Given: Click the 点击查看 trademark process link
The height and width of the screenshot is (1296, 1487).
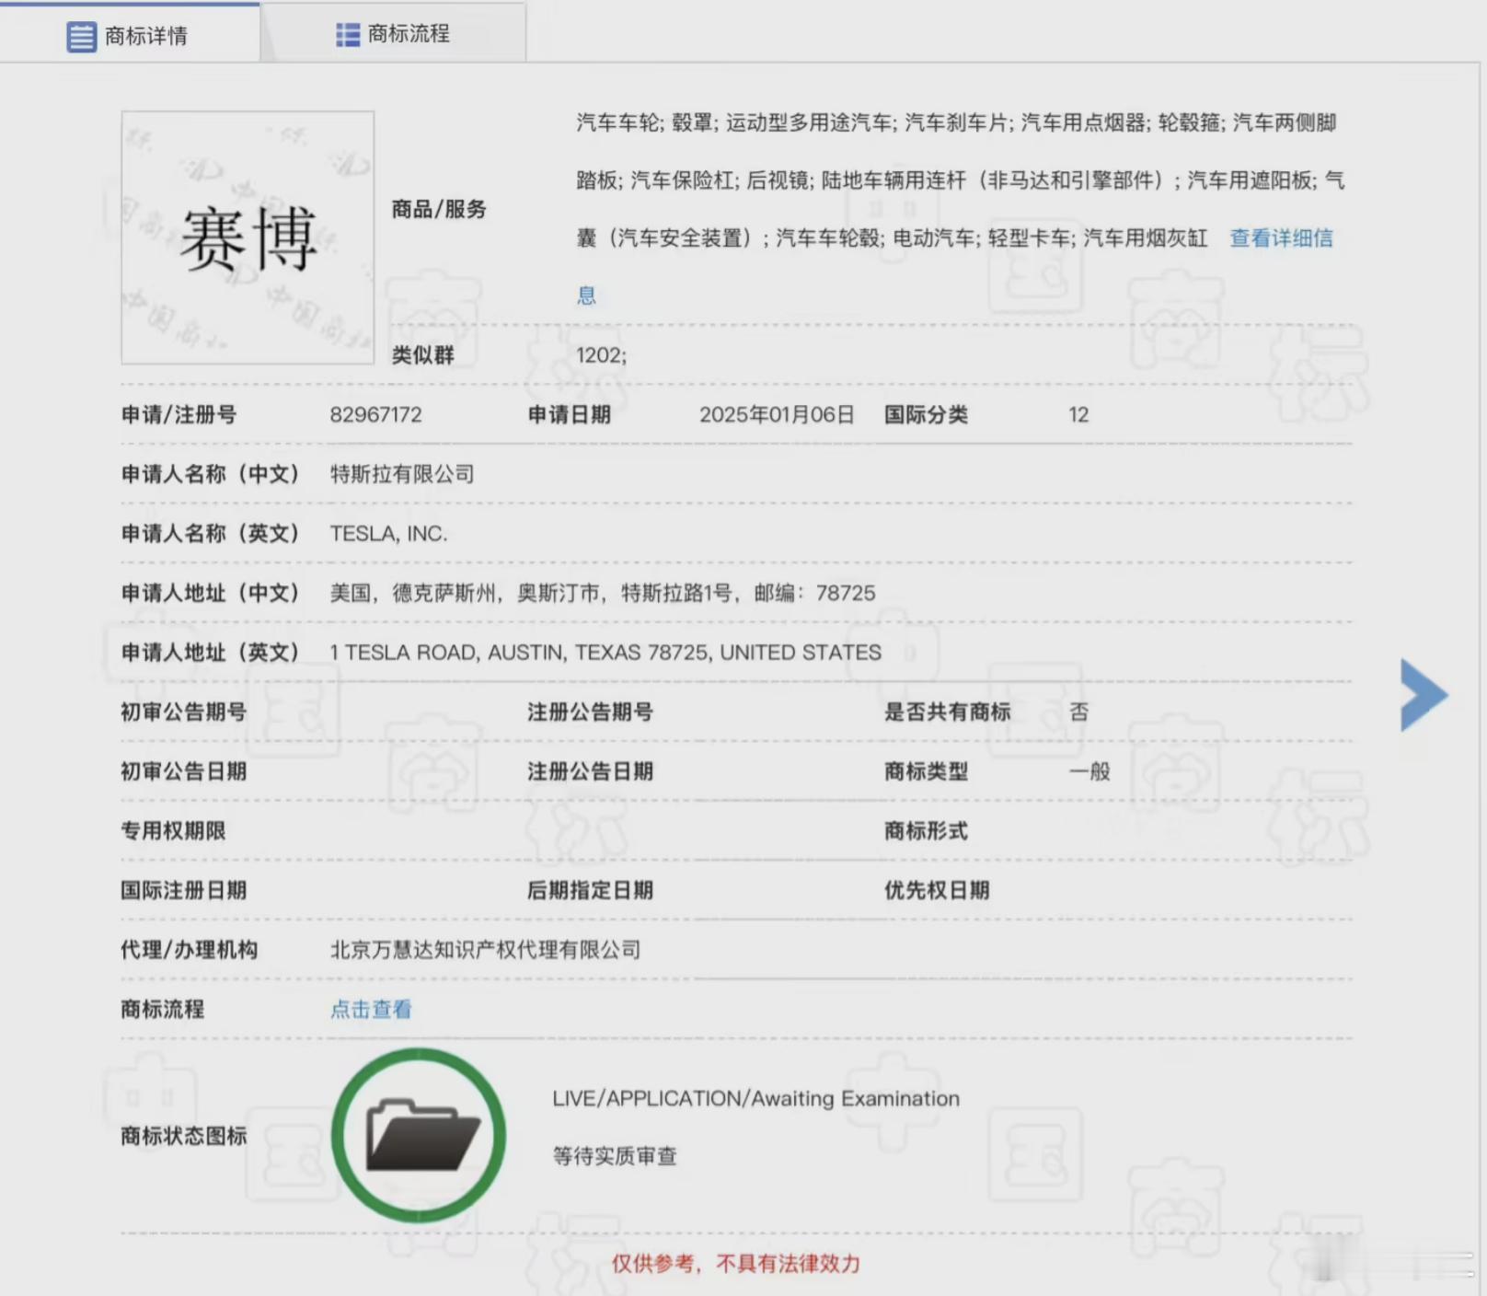Looking at the screenshot, I should [x=371, y=1009].
